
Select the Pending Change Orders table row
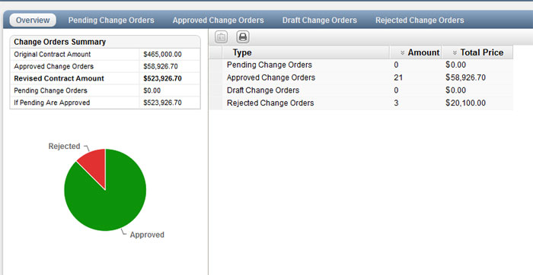point(361,65)
